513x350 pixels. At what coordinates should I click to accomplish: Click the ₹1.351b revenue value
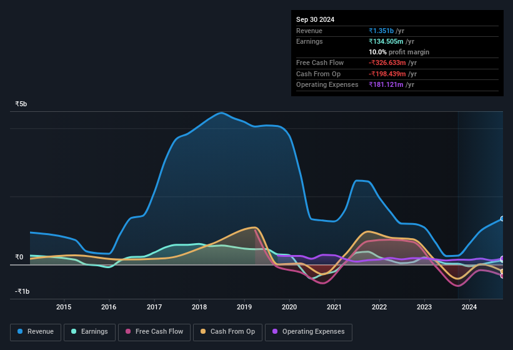pos(381,31)
